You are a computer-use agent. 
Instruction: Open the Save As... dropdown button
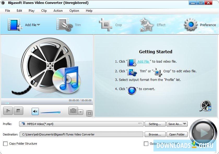[177, 124]
